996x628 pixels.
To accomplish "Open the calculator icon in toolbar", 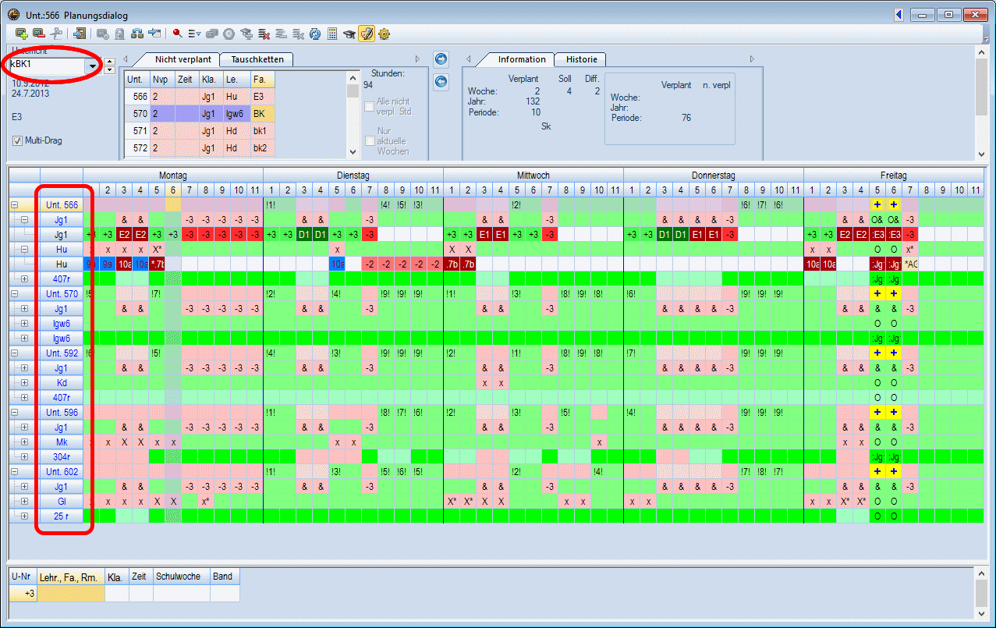I will pos(332,34).
